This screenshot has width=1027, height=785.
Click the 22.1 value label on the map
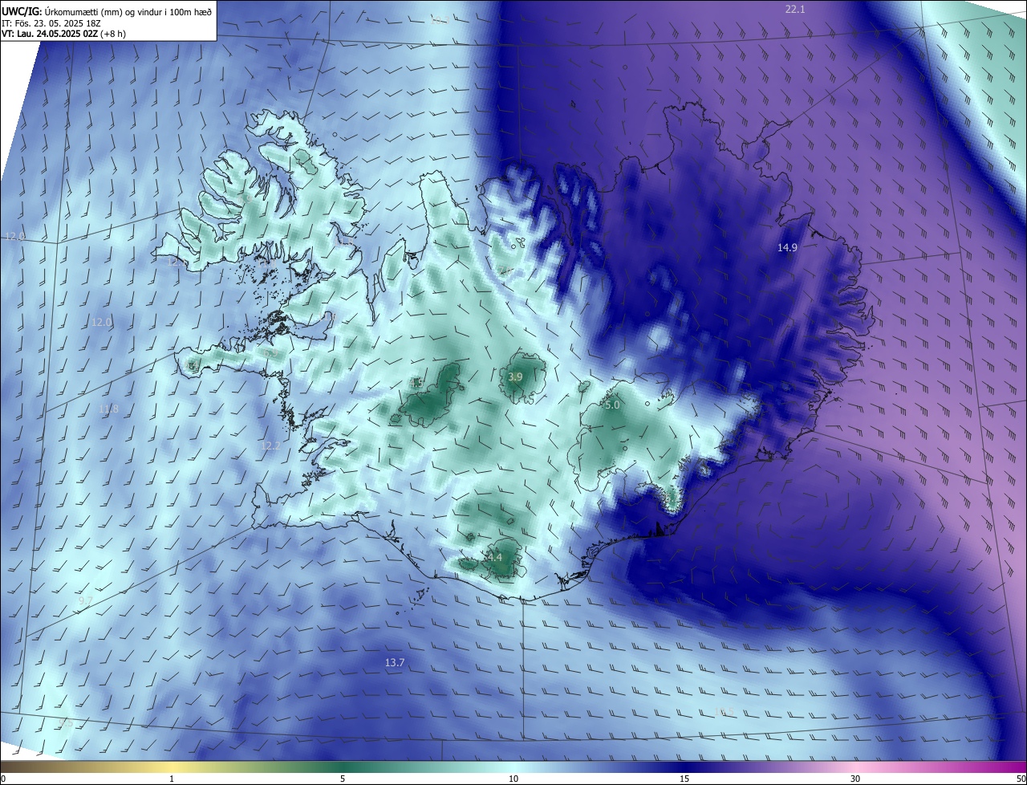(x=794, y=9)
